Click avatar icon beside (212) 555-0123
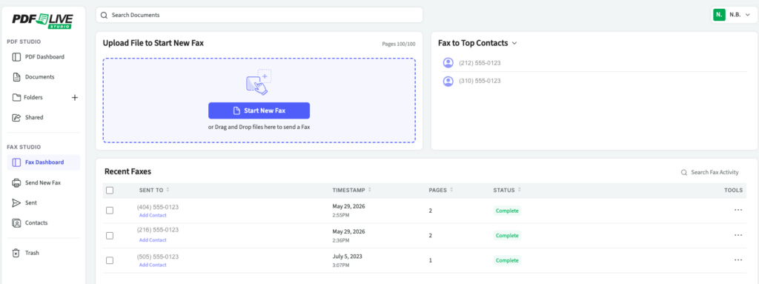This screenshot has height=284, width=759. [x=448, y=63]
